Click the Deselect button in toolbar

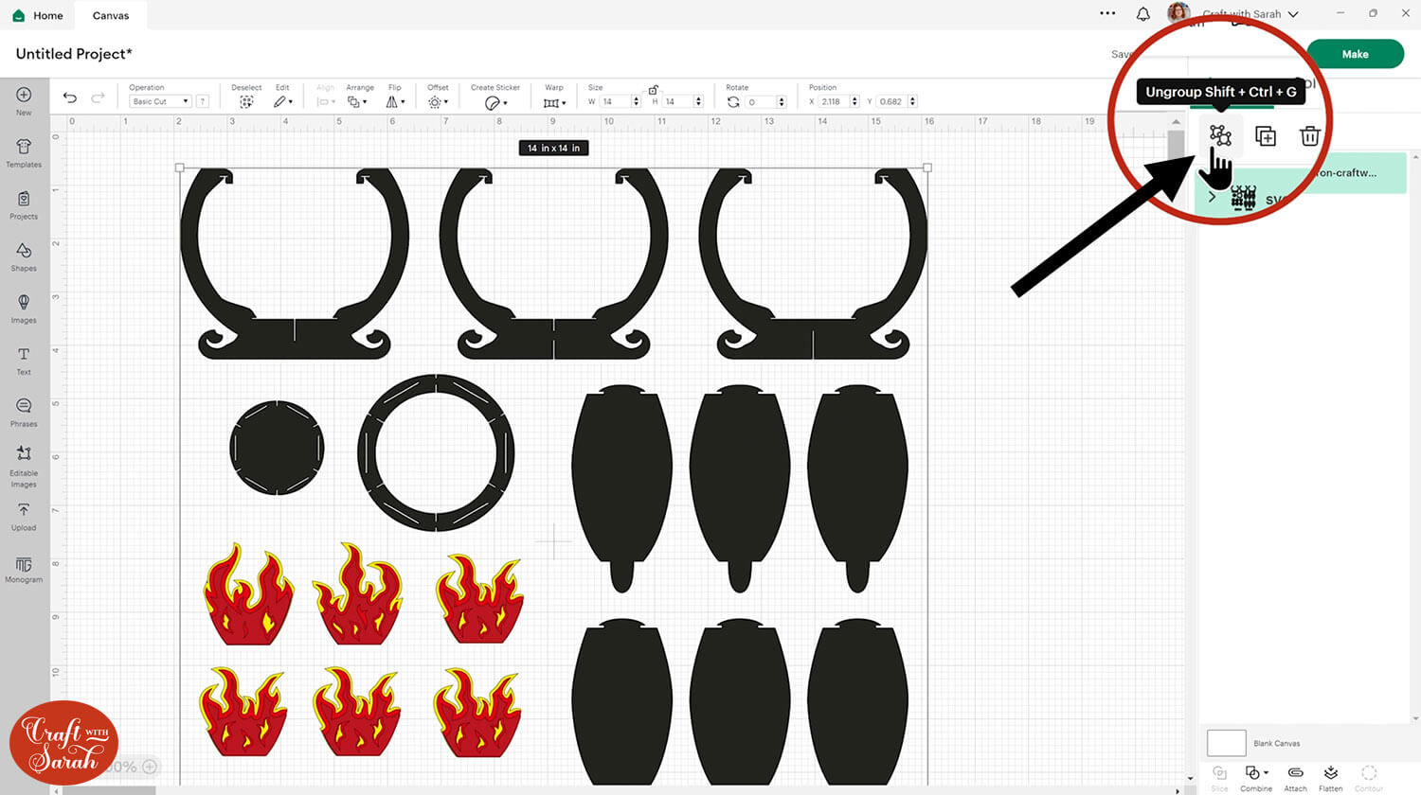[246, 101]
